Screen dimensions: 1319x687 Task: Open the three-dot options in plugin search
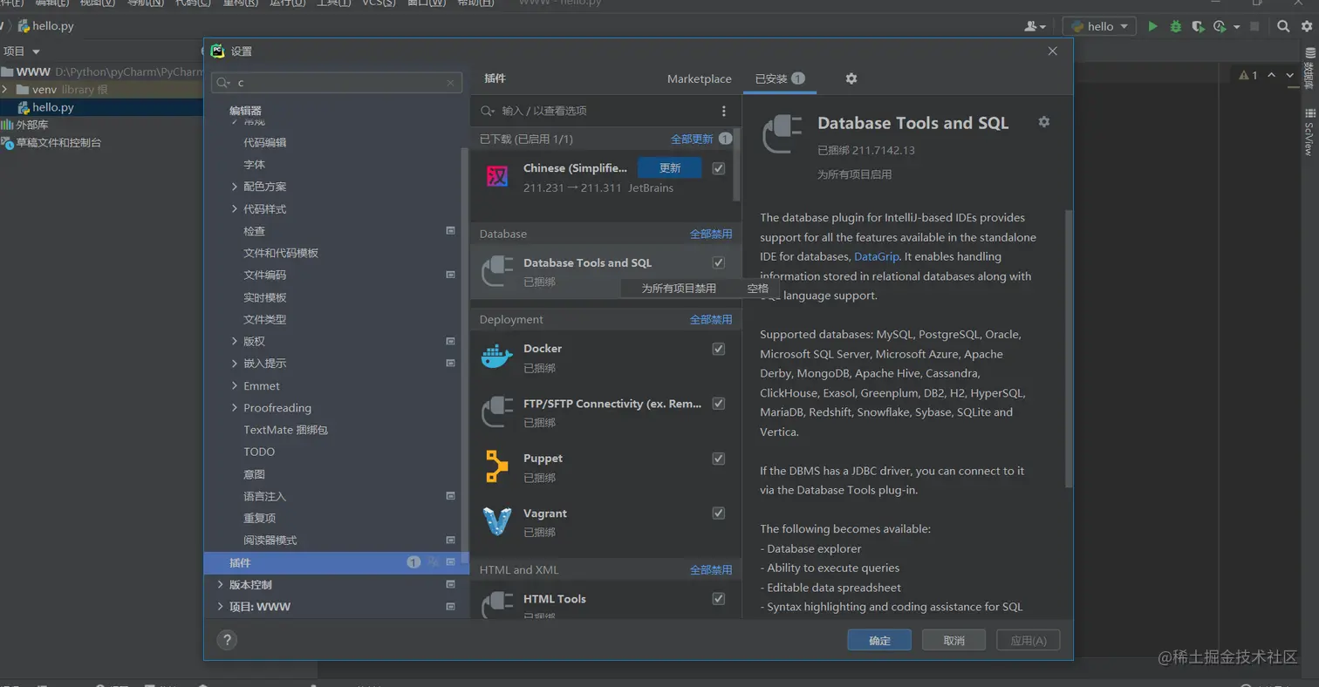tap(723, 111)
